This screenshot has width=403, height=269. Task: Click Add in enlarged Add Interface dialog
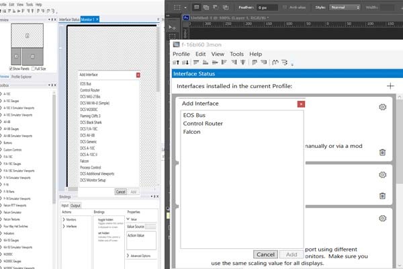tap(292, 254)
